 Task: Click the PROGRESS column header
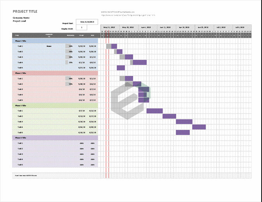tap(70, 35)
